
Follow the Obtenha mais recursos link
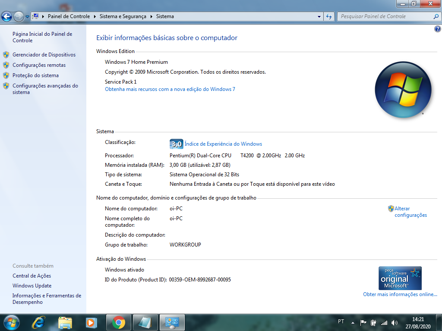point(170,89)
